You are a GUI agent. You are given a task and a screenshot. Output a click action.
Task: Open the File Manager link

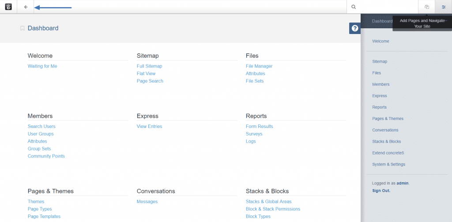point(259,66)
